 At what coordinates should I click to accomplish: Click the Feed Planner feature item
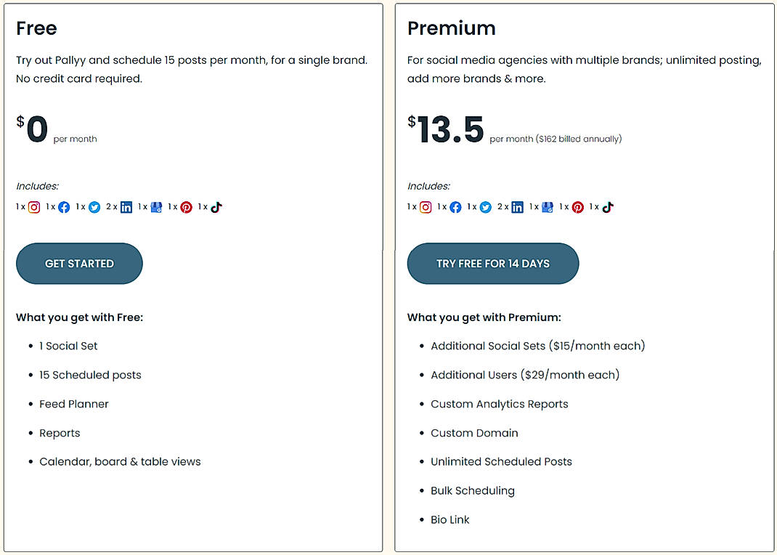[x=74, y=404]
